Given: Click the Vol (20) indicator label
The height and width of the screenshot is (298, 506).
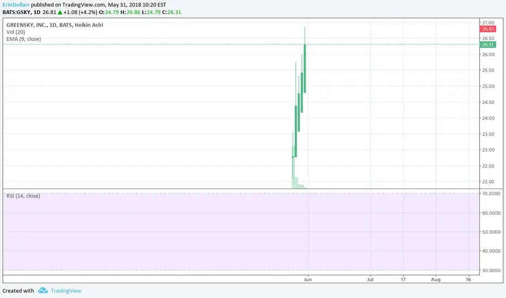Looking at the screenshot, I should point(16,32).
